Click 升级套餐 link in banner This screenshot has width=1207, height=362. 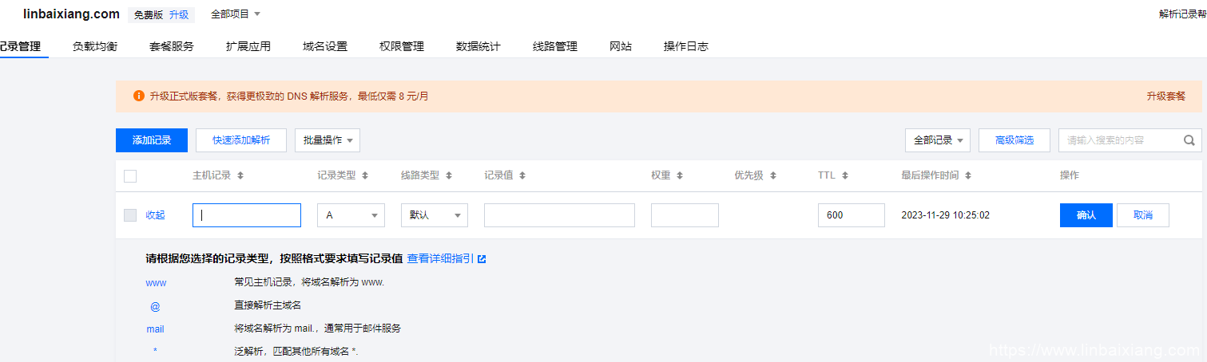1166,96
